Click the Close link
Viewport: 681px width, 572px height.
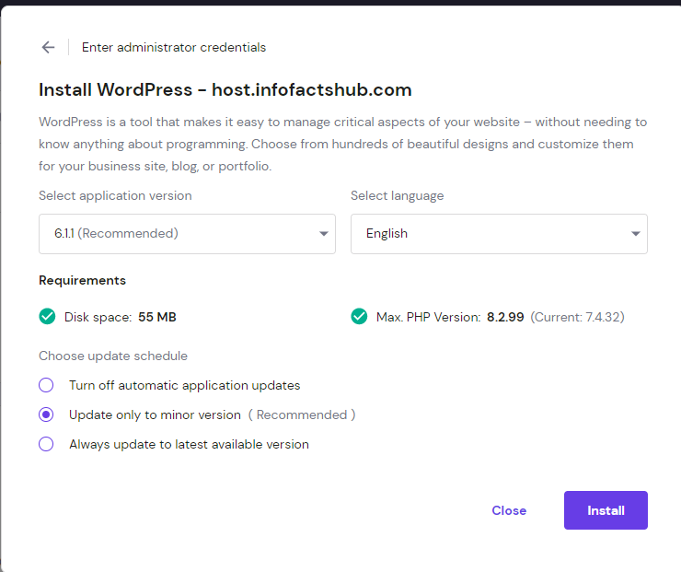[509, 510]
